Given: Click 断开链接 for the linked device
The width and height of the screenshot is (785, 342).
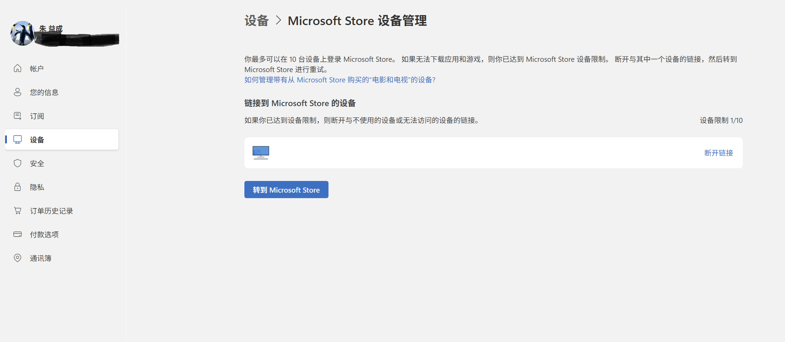Looking at the screenshot, I should pyautogui.click(x=719, y=153).
